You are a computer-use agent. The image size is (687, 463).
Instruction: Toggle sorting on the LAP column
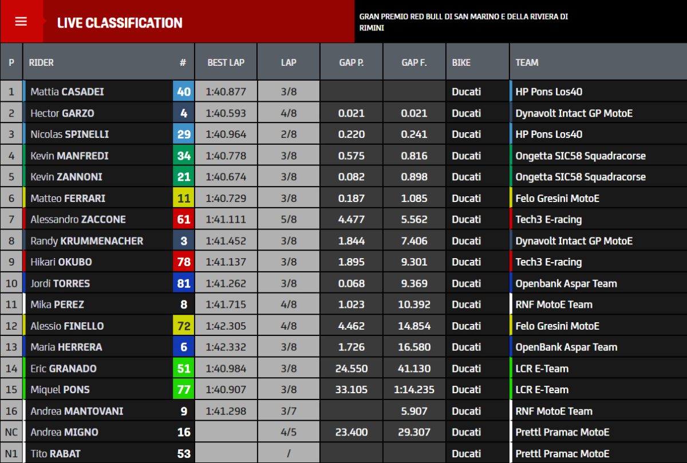288,62
